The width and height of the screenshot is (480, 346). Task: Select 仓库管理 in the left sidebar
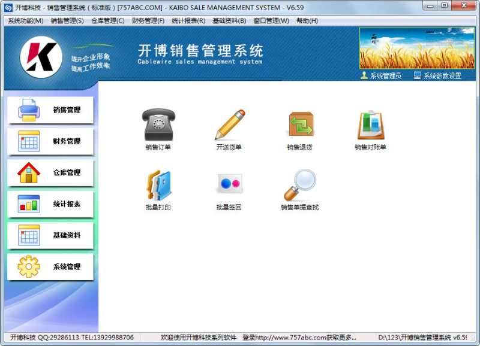coord(50,173)
